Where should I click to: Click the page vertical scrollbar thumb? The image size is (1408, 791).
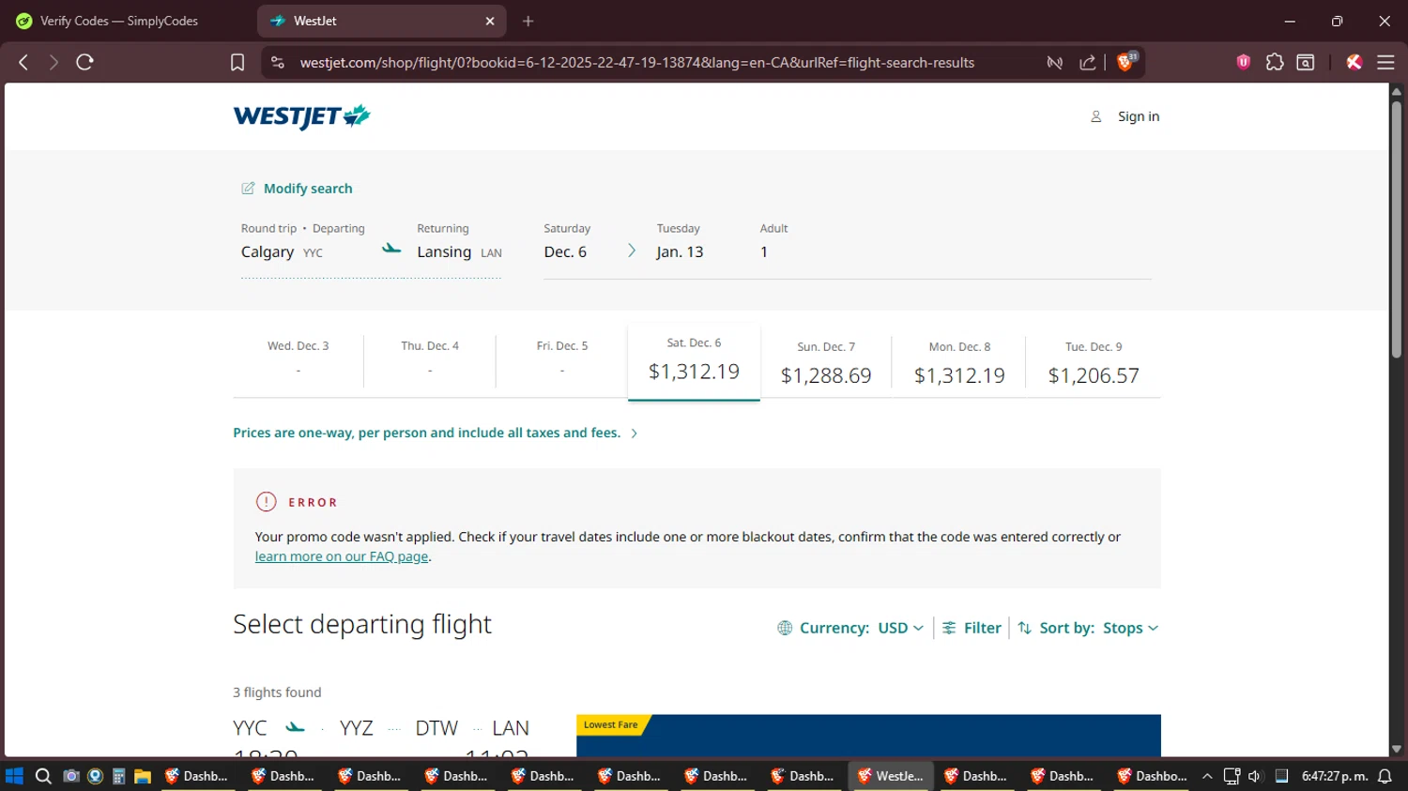1397,228
